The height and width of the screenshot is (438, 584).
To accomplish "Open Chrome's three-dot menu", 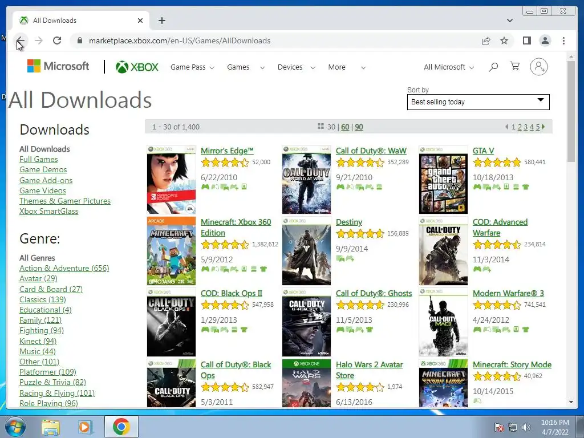I will point(563,40).
